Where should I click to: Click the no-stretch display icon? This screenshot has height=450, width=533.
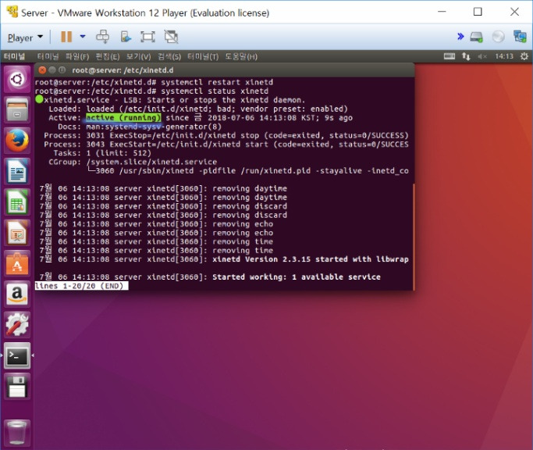pyautogui.click(x=171, y=37)
